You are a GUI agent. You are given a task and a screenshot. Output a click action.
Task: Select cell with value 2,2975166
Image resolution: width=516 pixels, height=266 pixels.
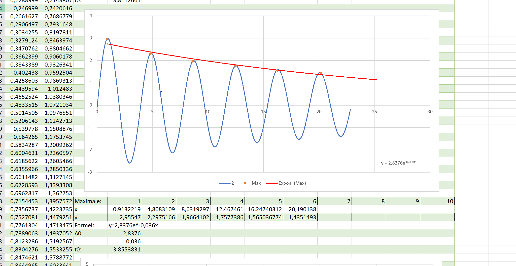159,217
